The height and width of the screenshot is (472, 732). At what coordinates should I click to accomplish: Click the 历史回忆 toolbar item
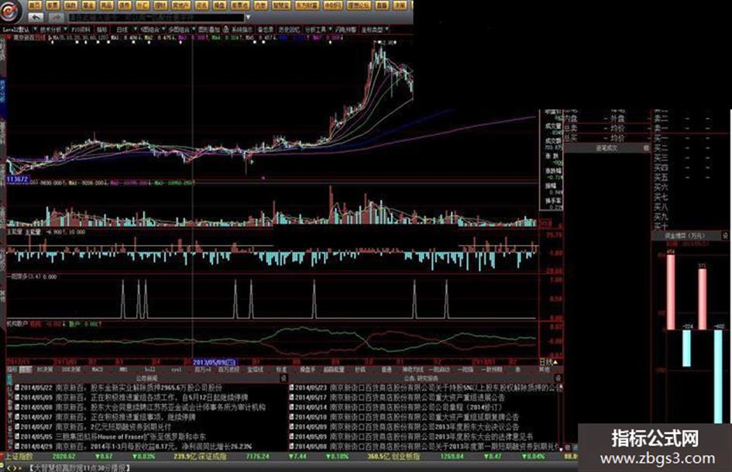click(x=289, y=29)
